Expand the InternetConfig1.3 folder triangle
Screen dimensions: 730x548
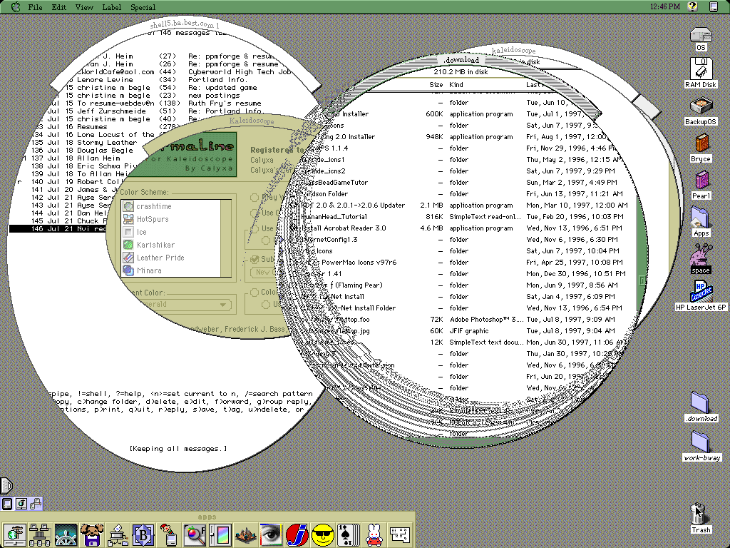[x=280, y=240]
